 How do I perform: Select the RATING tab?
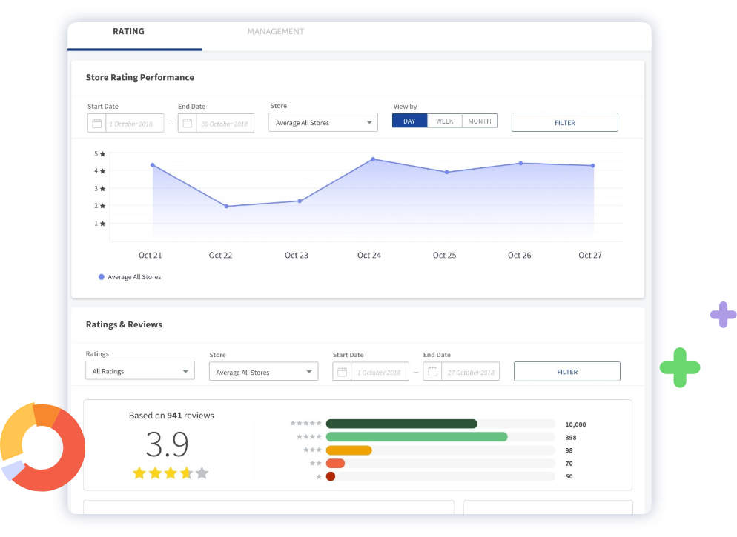pyautogui.click(x=128, y=32)
